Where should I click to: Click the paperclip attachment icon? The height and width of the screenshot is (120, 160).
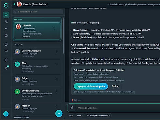coord(72,108)
